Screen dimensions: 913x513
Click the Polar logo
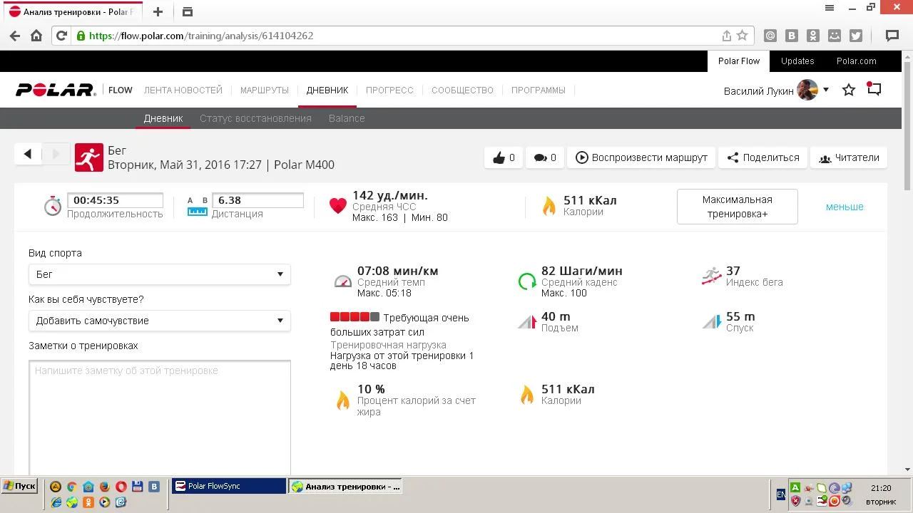pos(56,90)
